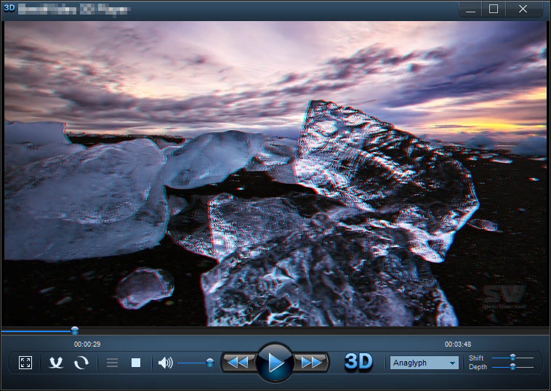The width and height of the screenshot is (551, 391).
Task: Open the playlist lines icon
Action: [x=112, y=363]
